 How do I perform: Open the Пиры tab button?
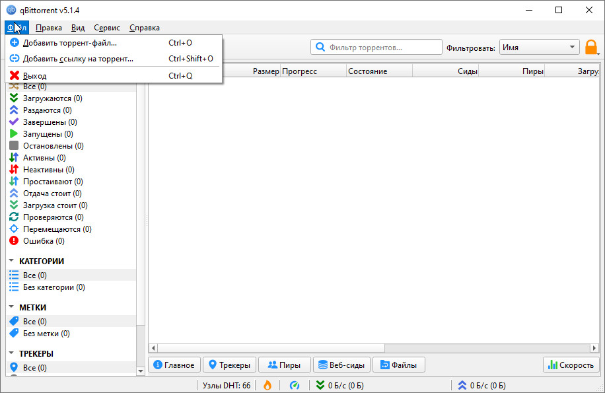click(x=284, y=365)
